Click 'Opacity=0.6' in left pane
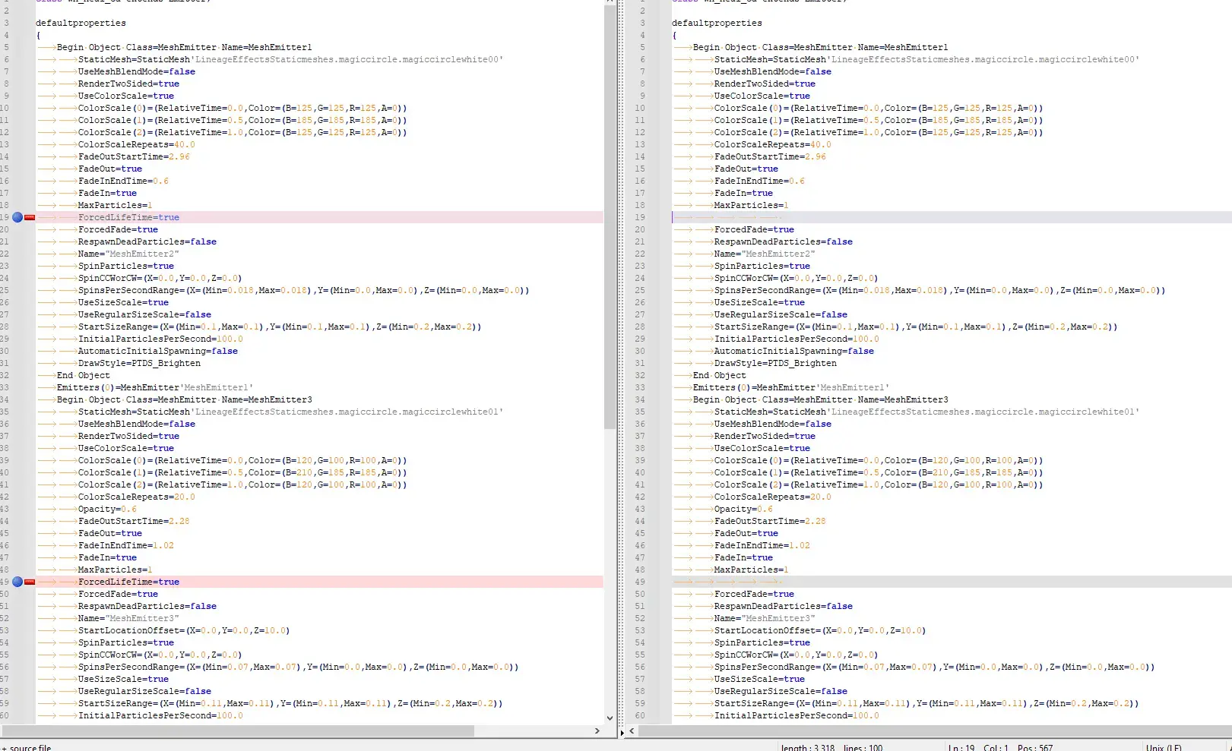The width and height of the screenshot is (1232, 751). [107, 509]
